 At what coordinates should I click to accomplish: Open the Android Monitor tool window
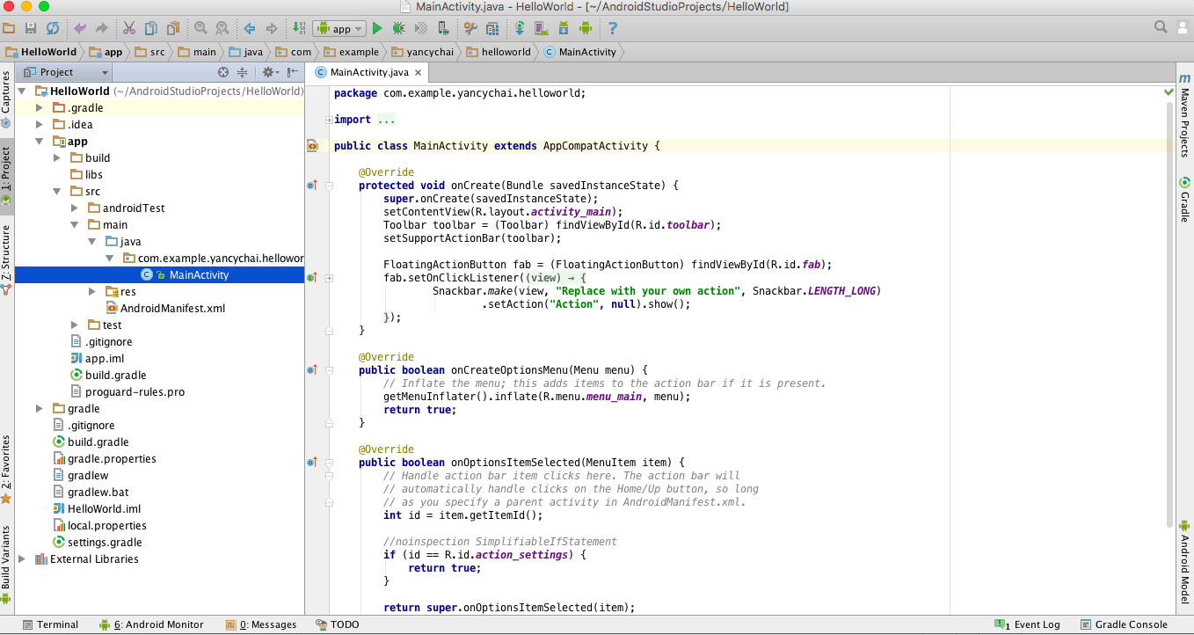tap(151, 624)
